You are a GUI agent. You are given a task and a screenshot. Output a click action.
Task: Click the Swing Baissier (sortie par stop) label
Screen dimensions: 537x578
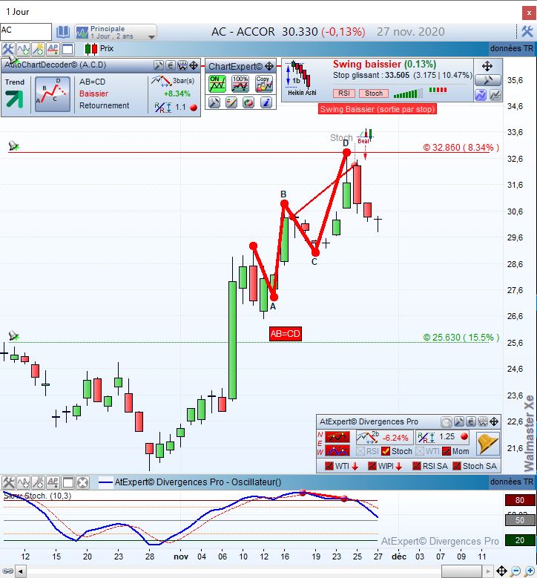click(x=378, y=109)
